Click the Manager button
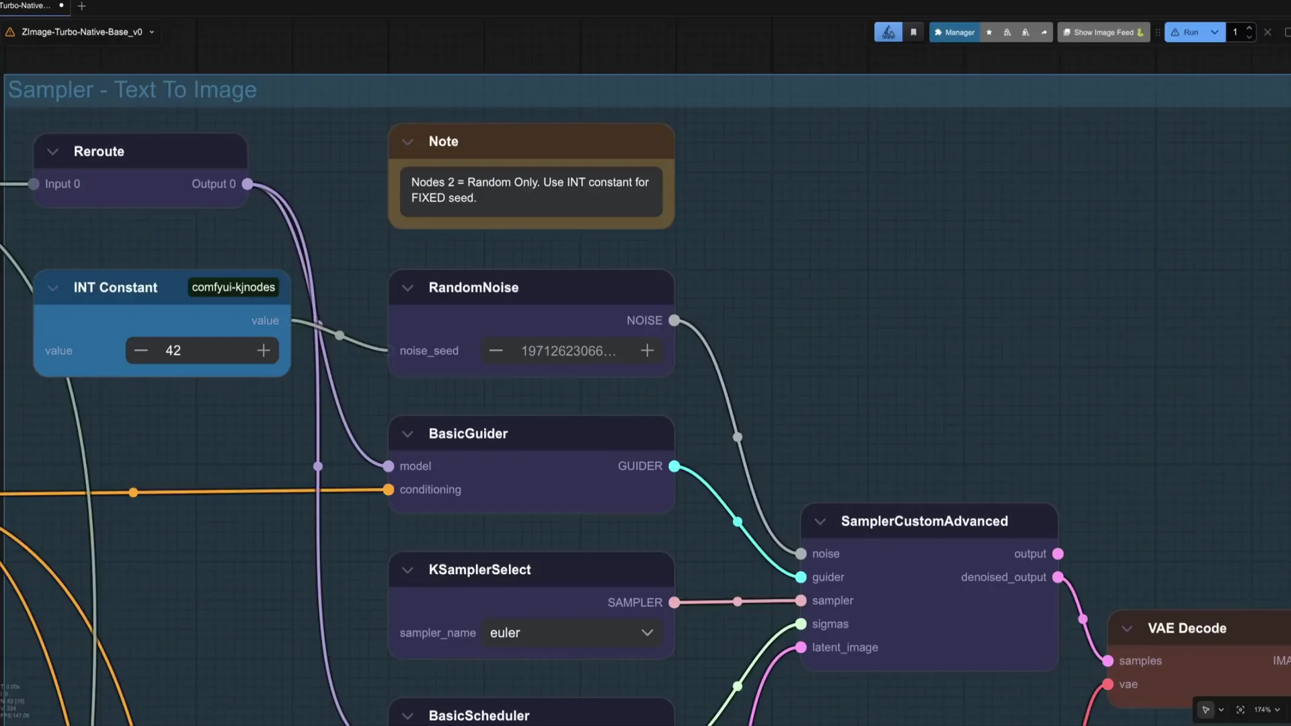Image resolution: width=1291 pixels, height=726 pixels. pos(955,32)
